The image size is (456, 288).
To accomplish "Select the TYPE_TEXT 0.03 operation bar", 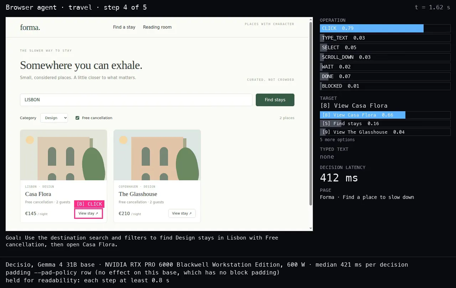I will pos(385,38).
